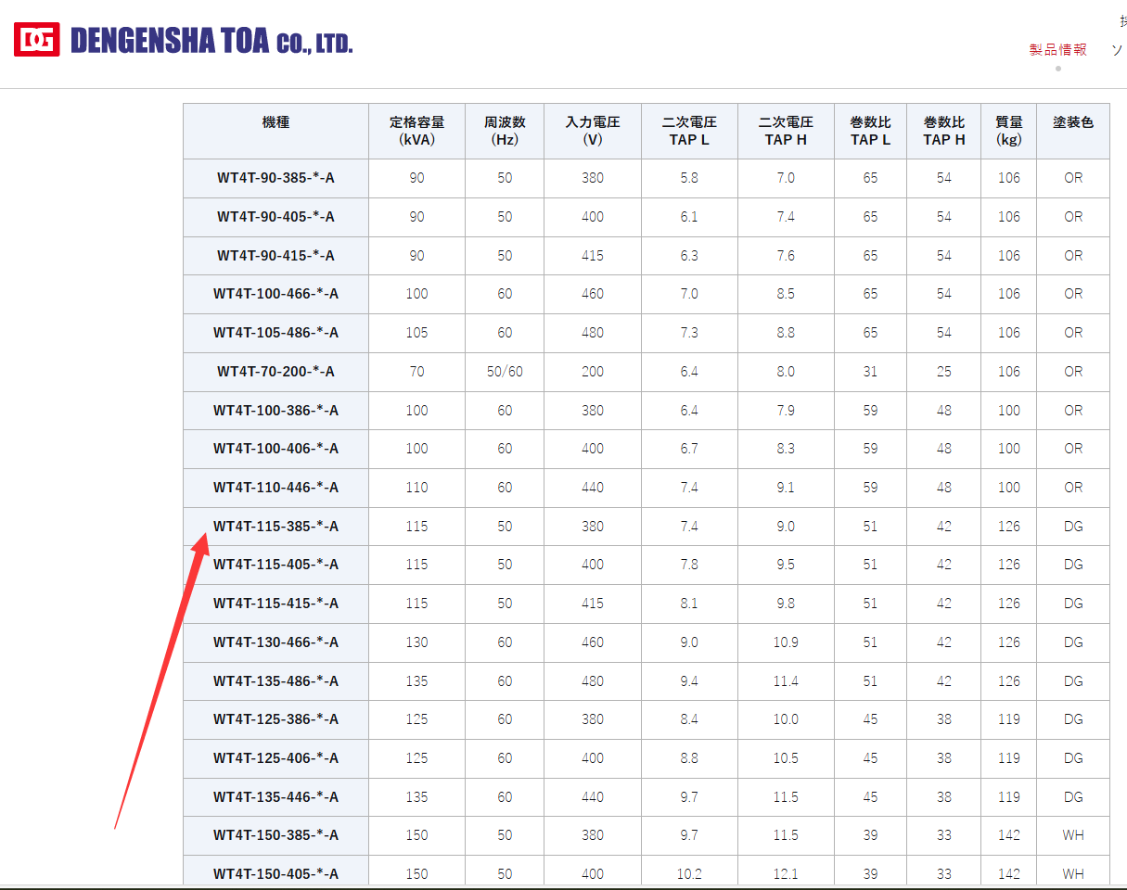
Task: Click the 塗装色 column header
Action: pos(1072,122)
